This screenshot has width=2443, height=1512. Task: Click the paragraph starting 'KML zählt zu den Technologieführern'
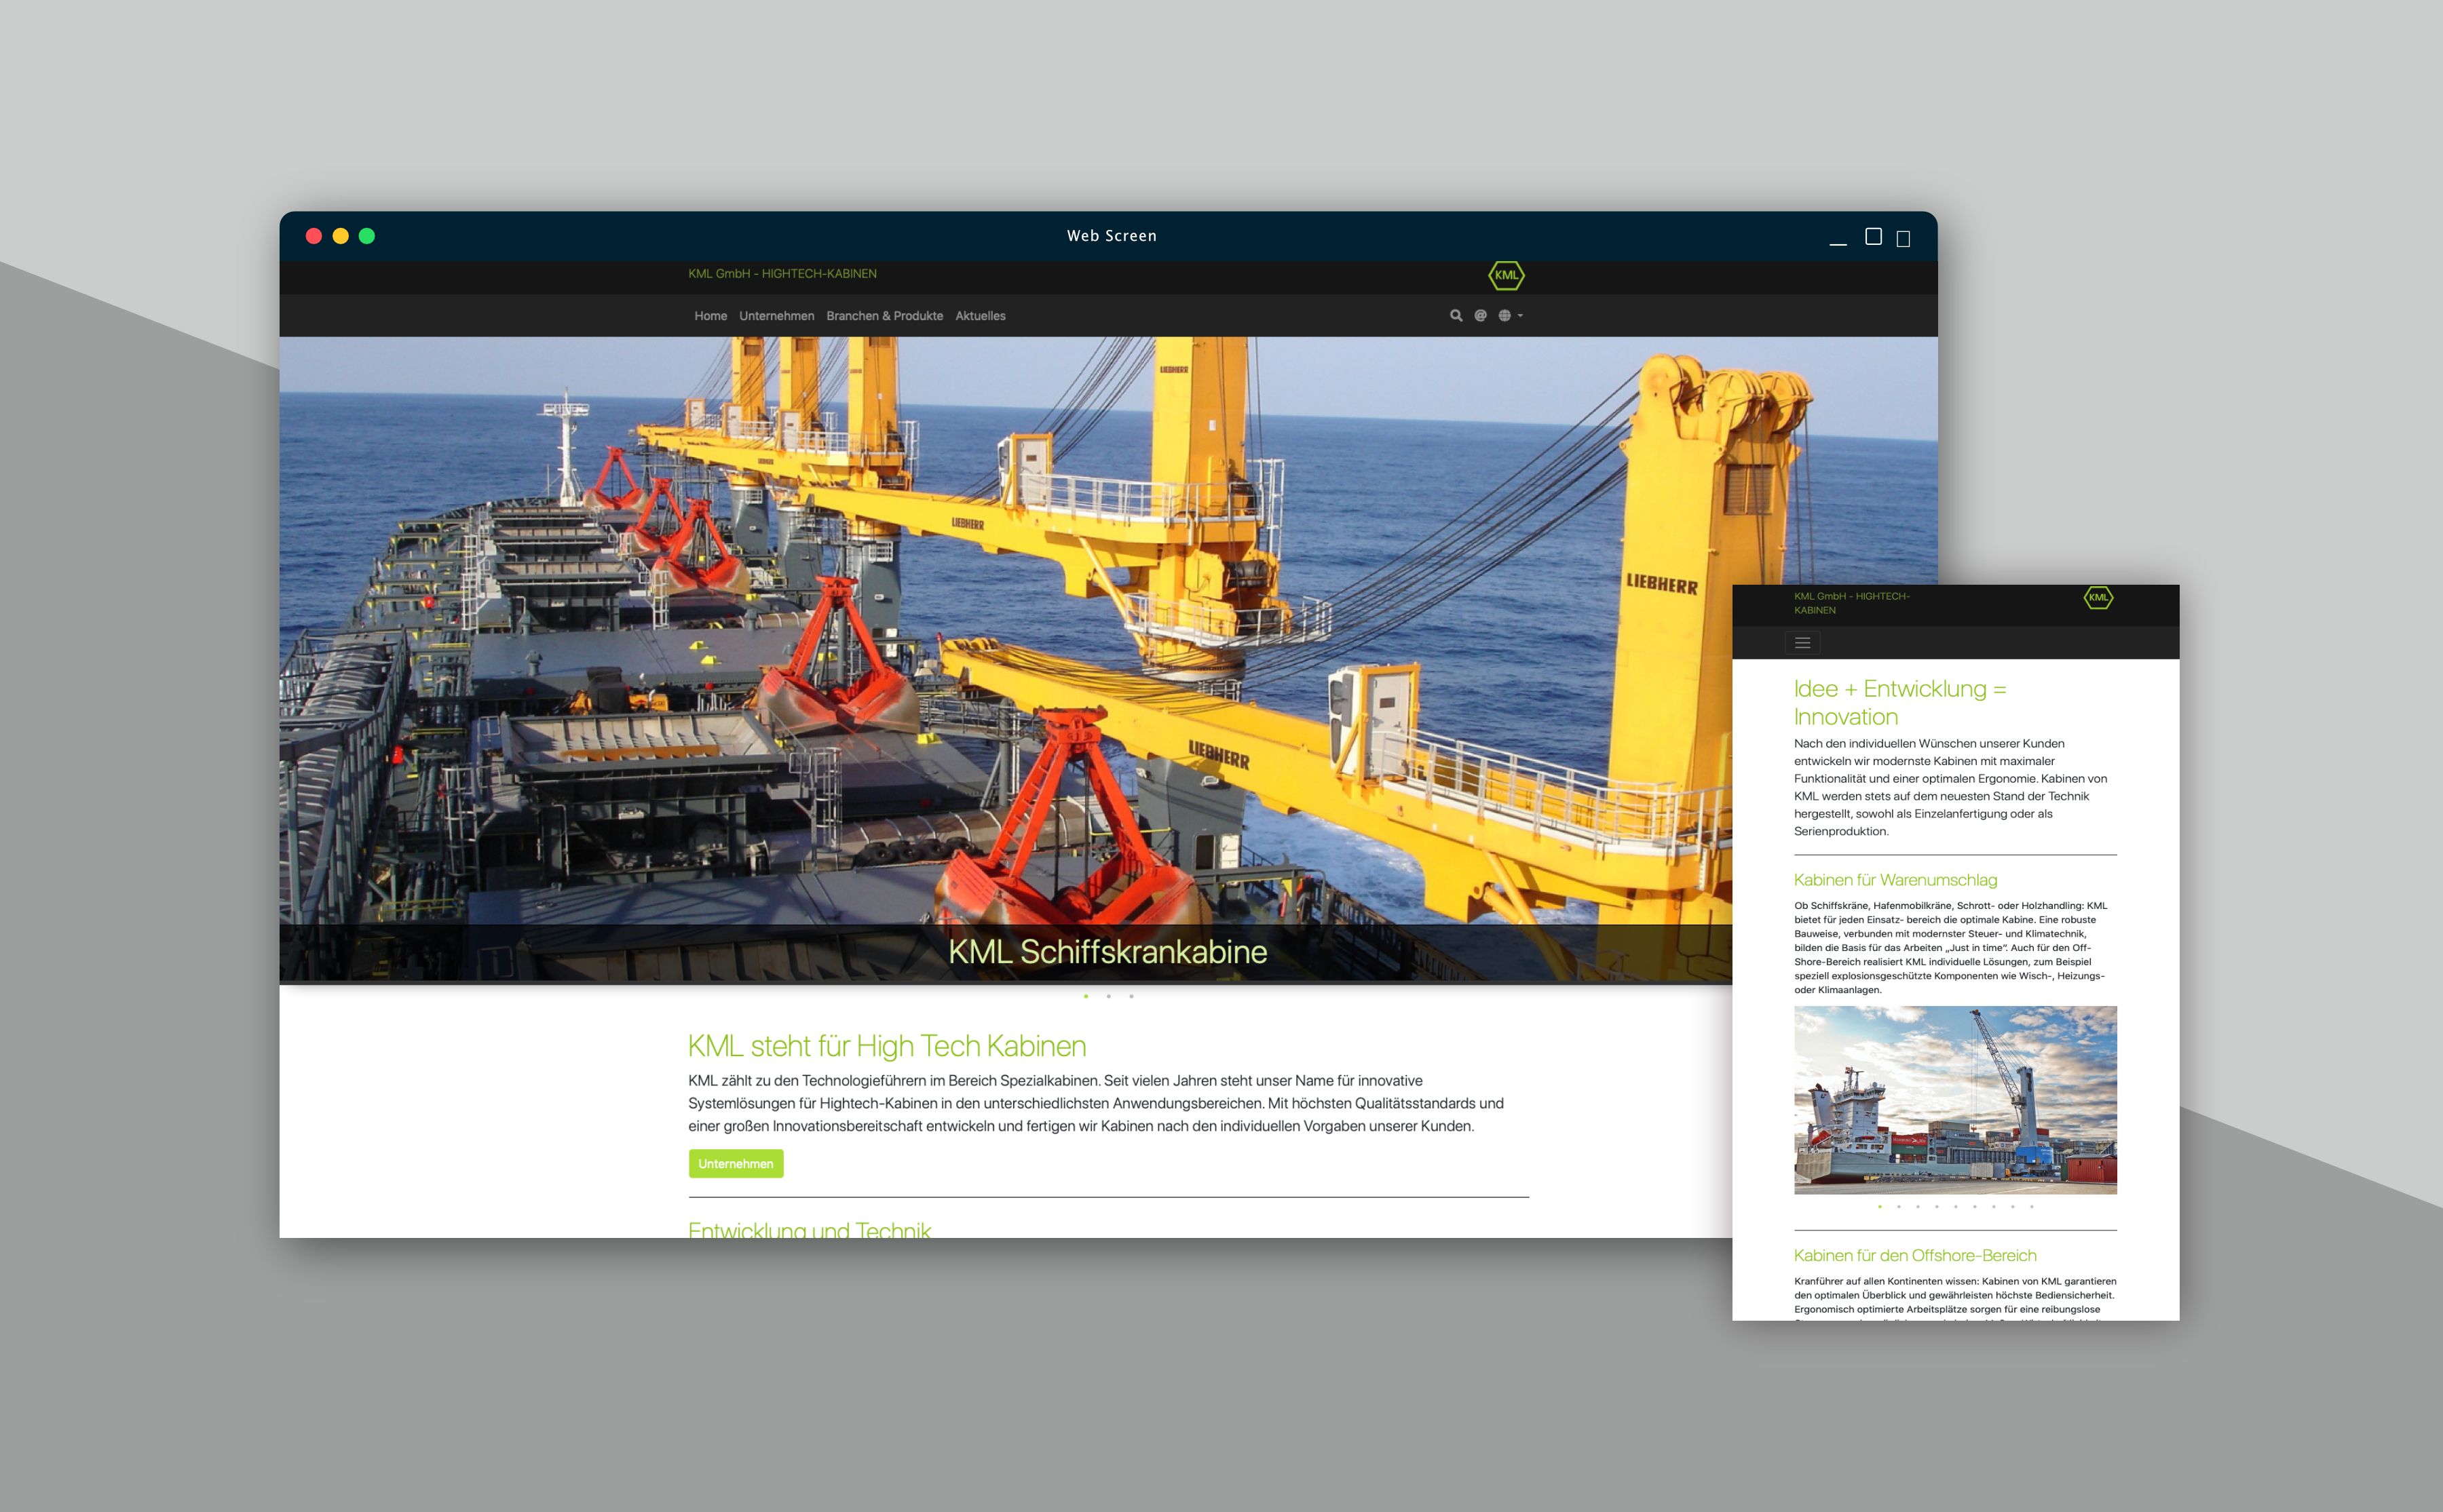(1097, 1104)
